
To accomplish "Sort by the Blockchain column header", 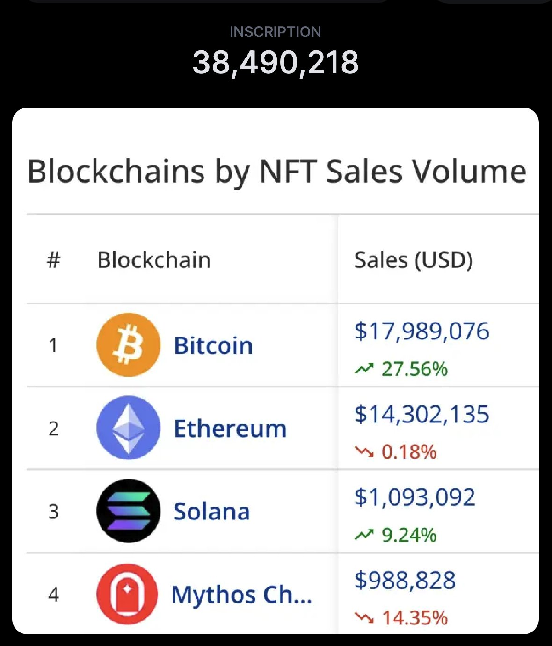I will click(154, 260).
